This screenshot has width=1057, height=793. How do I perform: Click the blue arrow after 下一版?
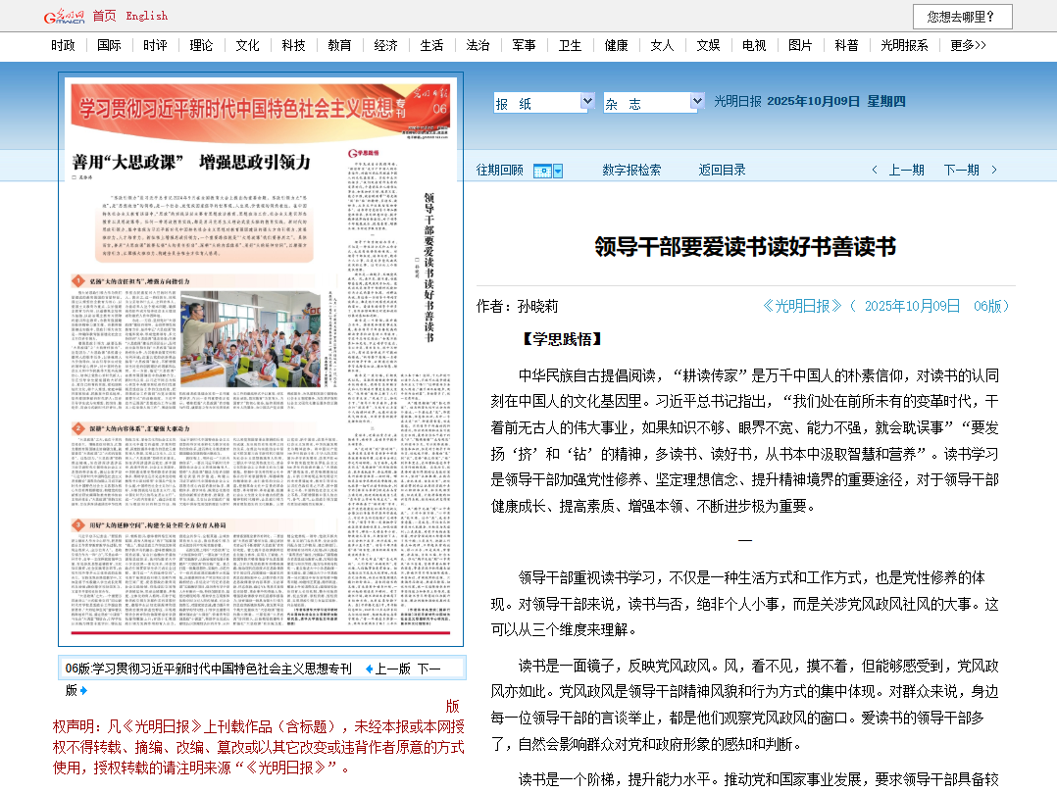pyautogui.click(x=84, y=690)
